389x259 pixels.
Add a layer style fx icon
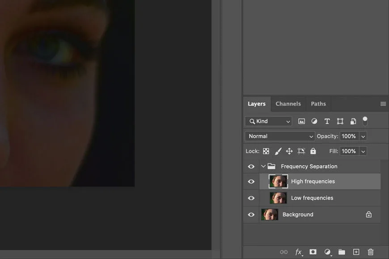click(x=299, y=252)
